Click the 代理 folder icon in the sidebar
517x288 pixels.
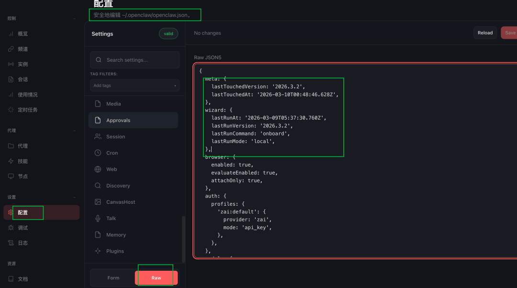point(11,146)
